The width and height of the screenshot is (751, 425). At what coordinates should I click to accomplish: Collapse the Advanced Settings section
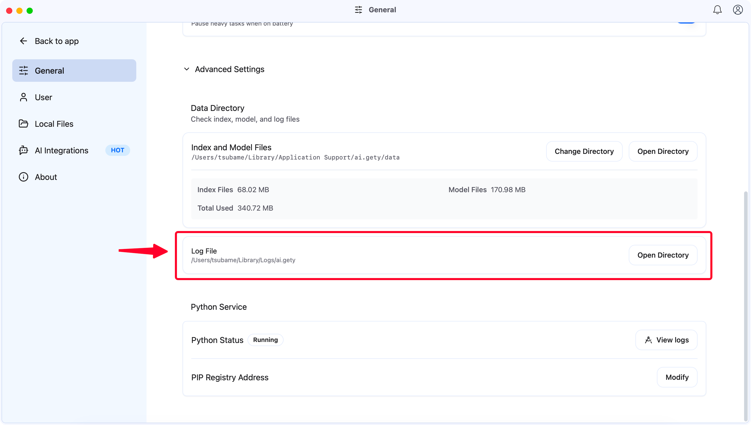click(x=187, y=69)
